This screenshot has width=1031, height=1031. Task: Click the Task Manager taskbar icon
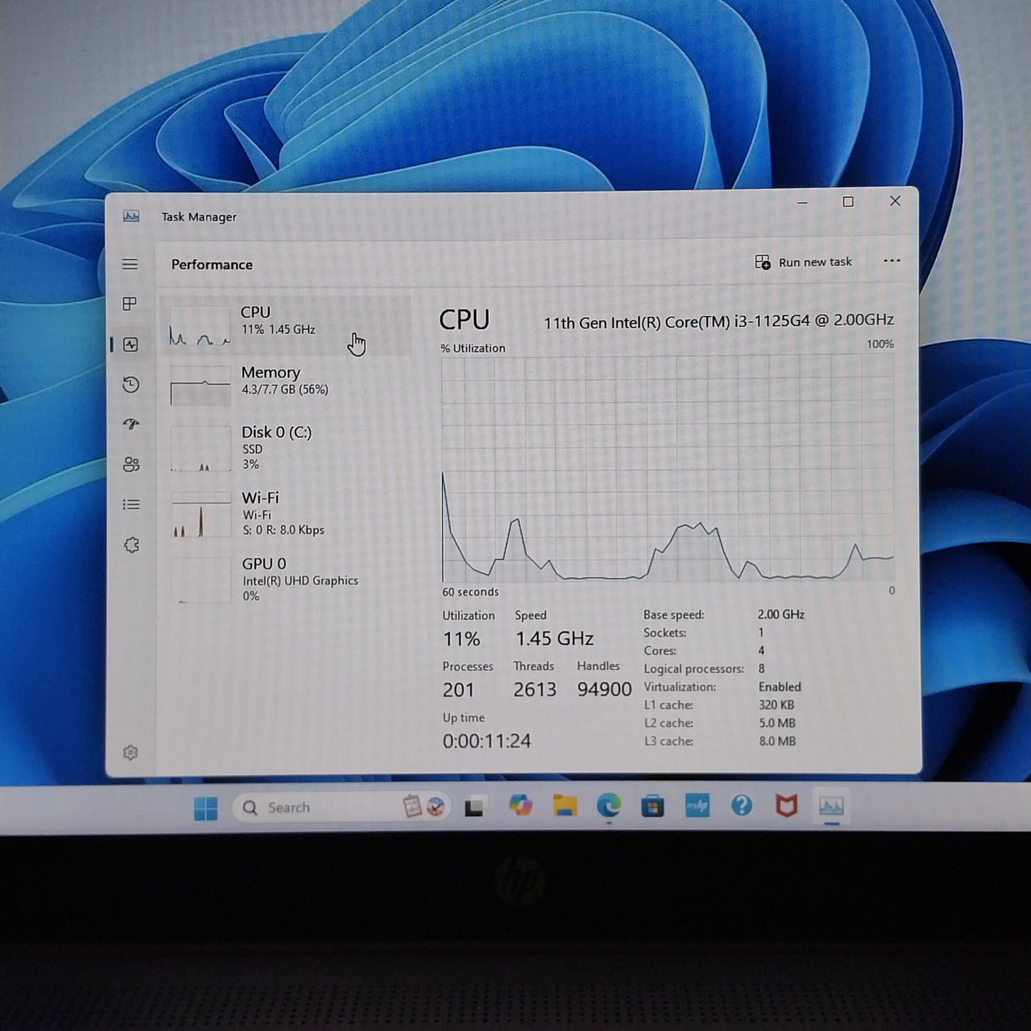pos(831,806)
